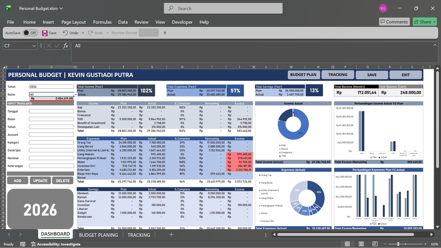
Task: Click the Redo arrow icon
Action: pyautogui.click(x=90, y=33)
